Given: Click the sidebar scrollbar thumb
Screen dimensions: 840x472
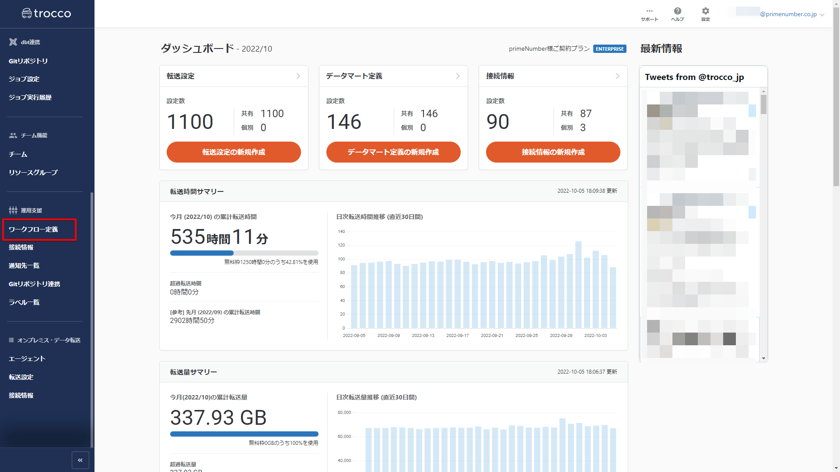Looking at the screenshot, I should (91, 320).
